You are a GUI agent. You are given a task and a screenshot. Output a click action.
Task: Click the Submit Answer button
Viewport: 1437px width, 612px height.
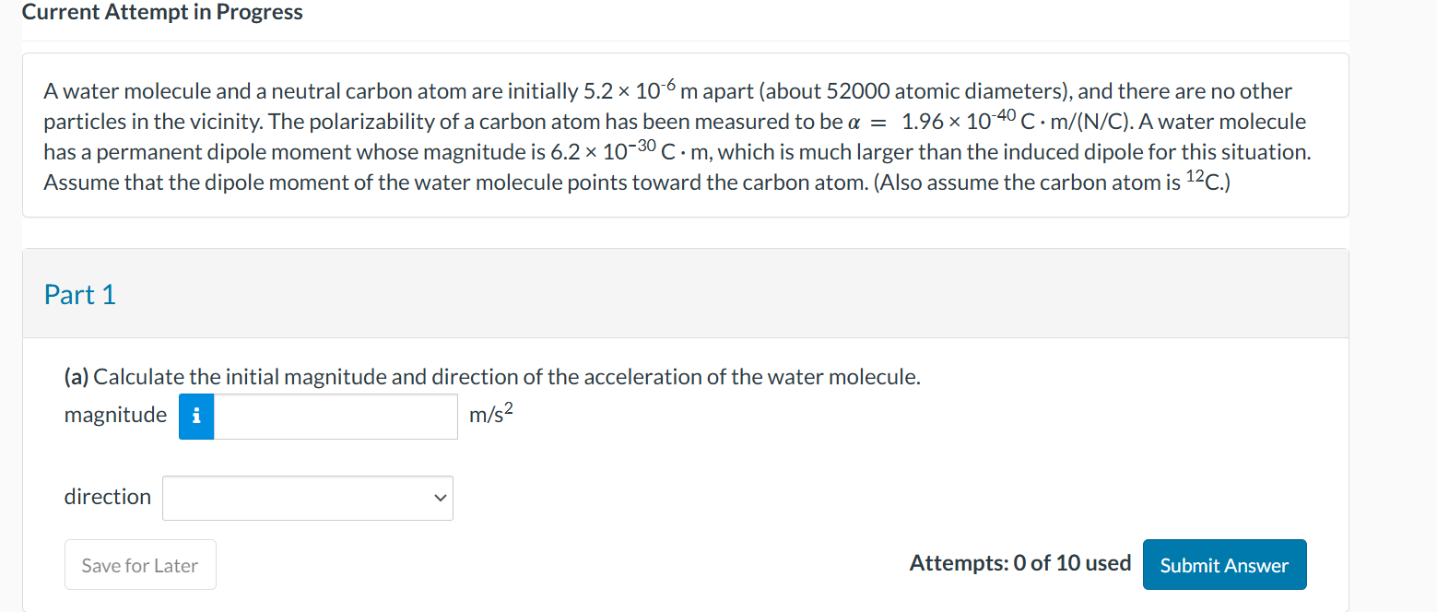click(1224, 564)
